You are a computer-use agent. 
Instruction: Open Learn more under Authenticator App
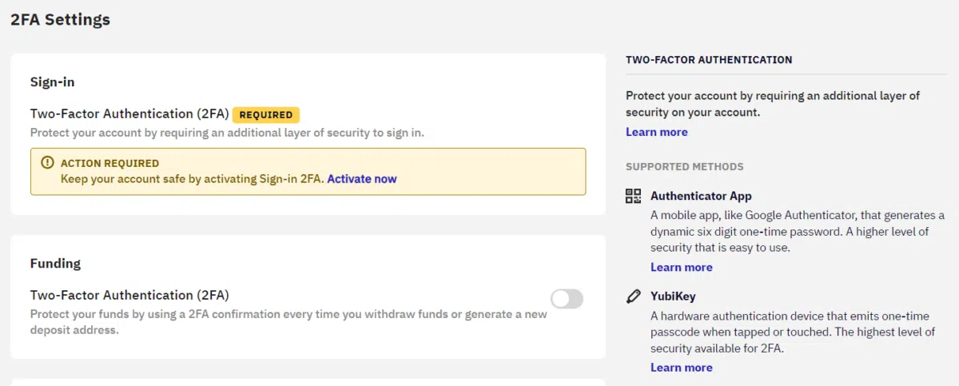681,267
